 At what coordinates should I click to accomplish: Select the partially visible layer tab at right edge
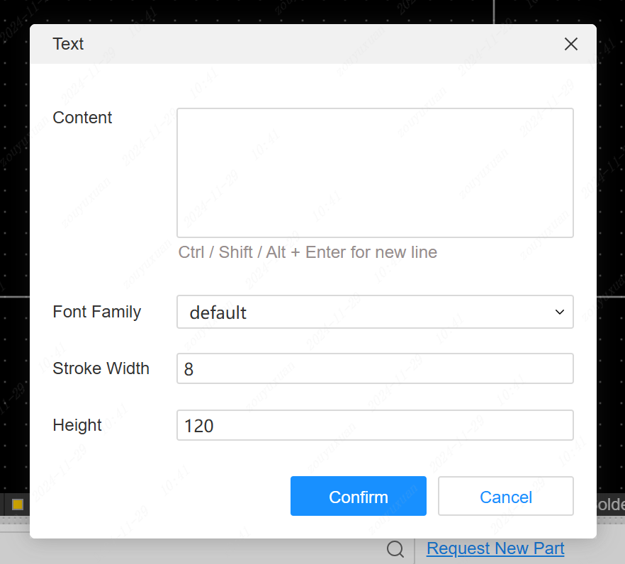(611, 504)
